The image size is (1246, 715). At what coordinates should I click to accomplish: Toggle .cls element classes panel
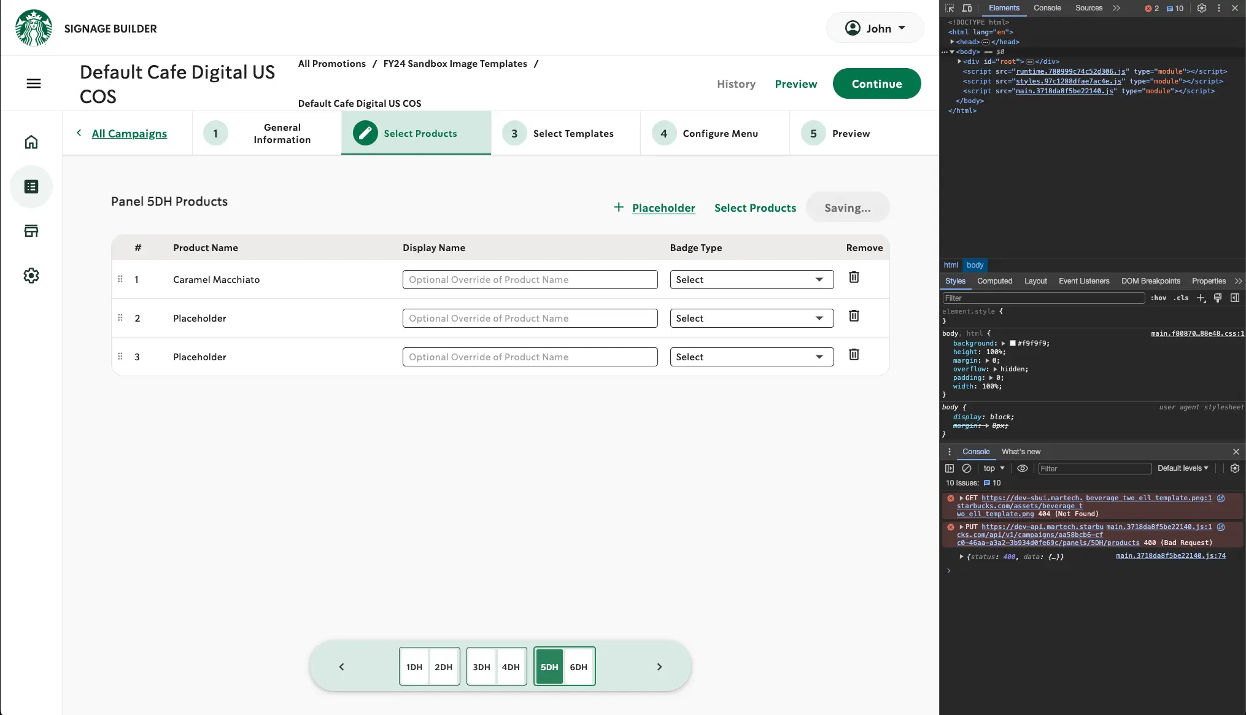pos(1181,298)
